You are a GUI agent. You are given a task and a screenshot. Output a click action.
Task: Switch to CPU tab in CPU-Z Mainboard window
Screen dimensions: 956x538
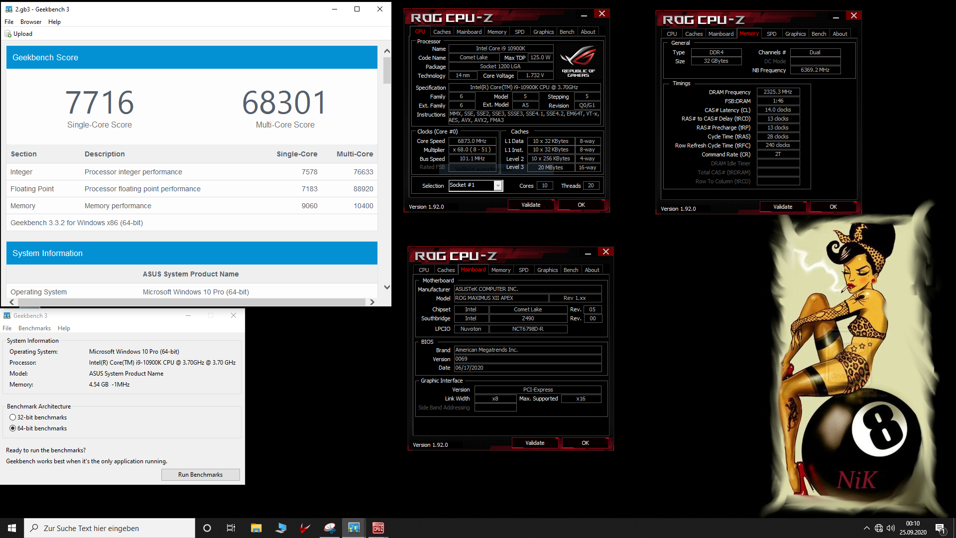pos(424,270)
